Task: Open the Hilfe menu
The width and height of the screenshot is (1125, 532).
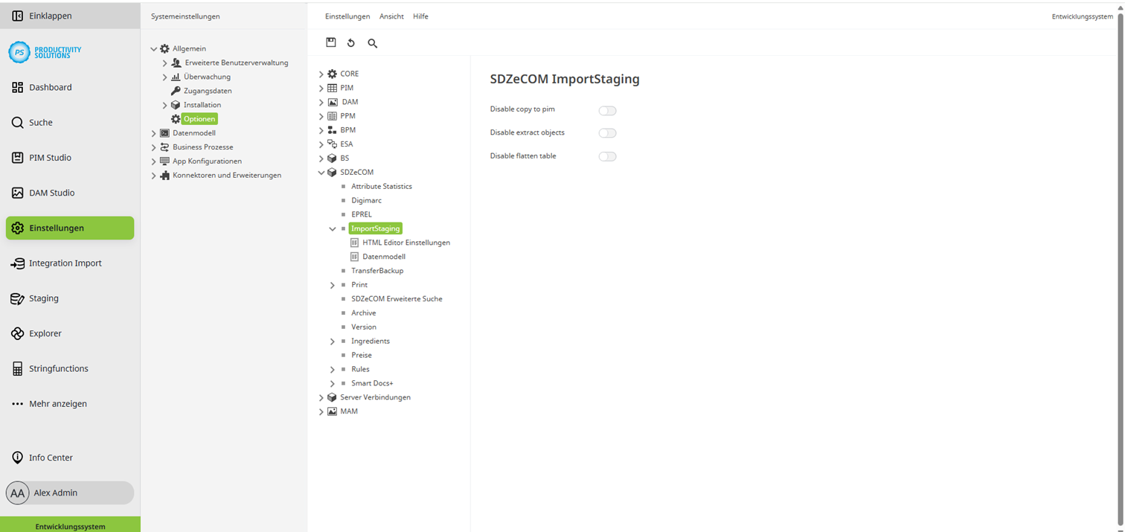Action: [420, 16]
